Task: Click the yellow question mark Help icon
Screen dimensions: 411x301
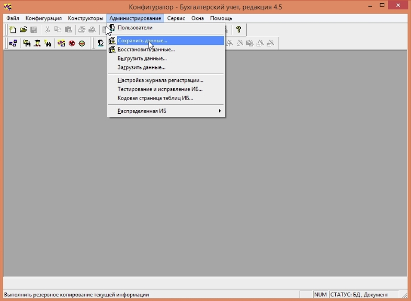Action: point(238,29)
